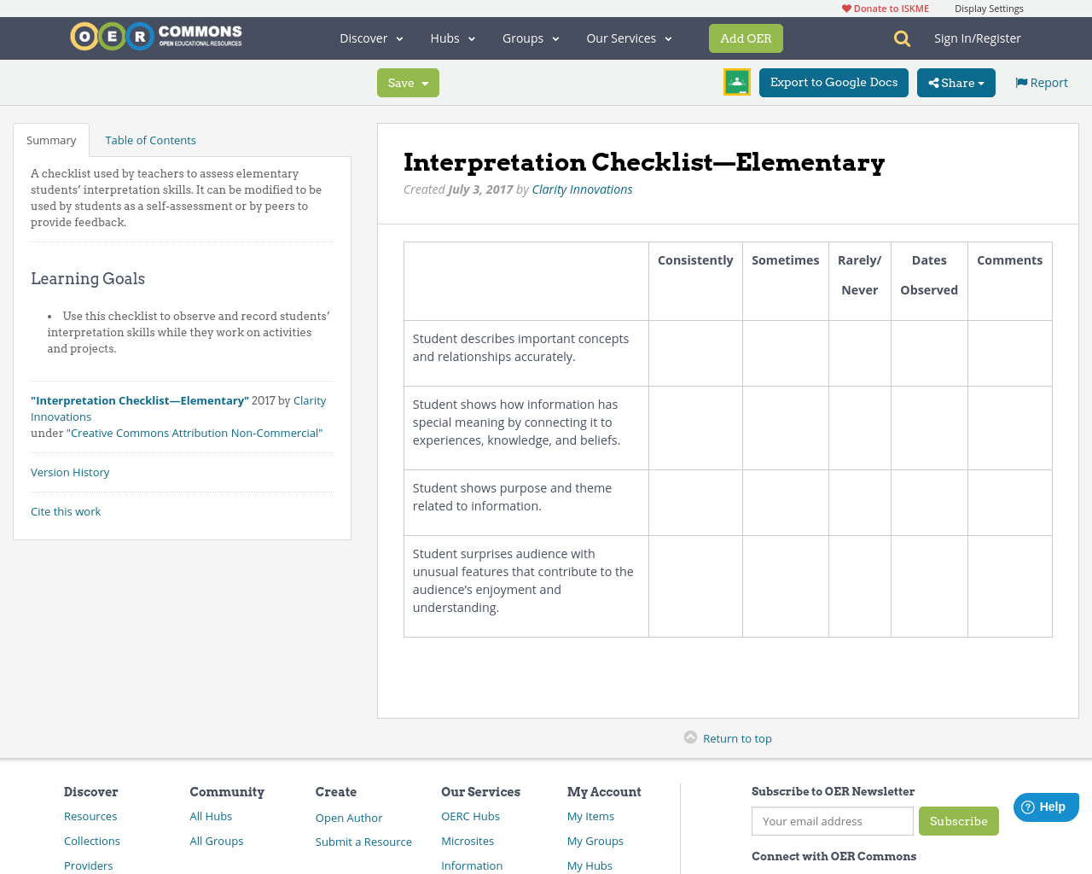
Task: Click the Version History link
Action: pyautogui.click(x=70, y=471)
